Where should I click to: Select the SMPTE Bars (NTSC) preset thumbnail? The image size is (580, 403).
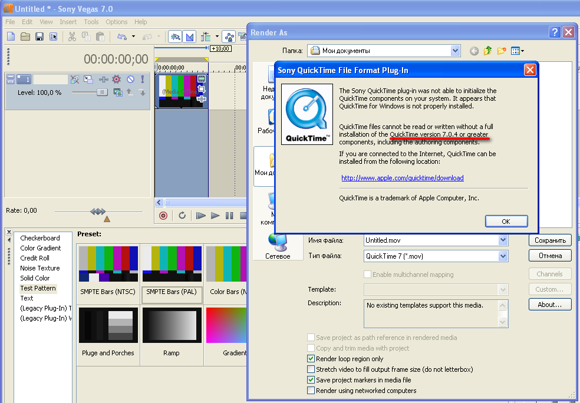pyautogui.click(x=108, y=263)
